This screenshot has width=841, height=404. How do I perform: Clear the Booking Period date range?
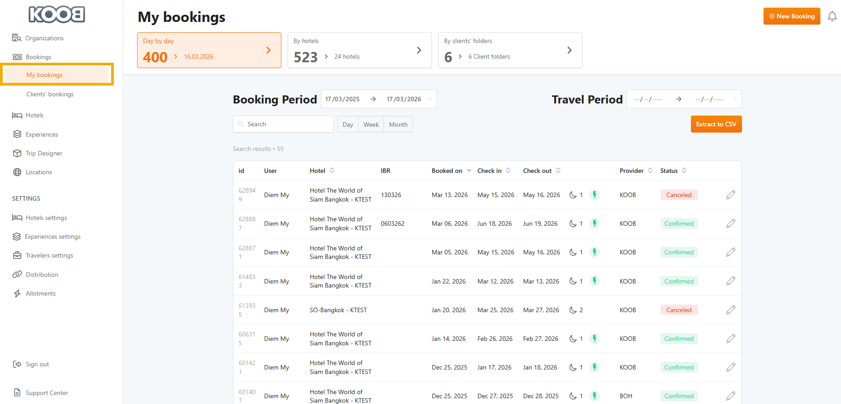[430, 99]
